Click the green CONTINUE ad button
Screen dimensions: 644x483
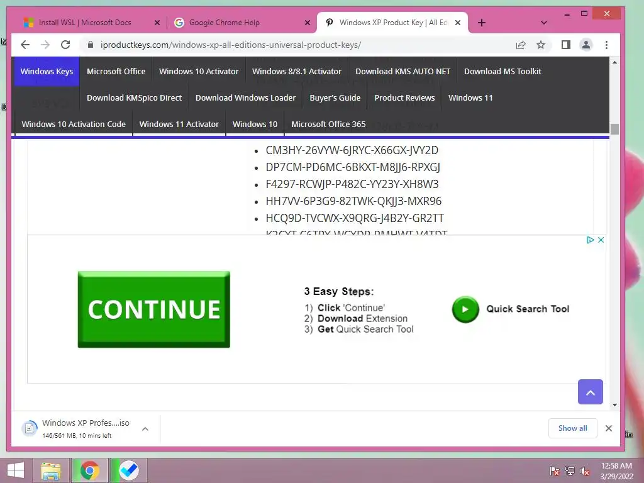coord(153,309)
